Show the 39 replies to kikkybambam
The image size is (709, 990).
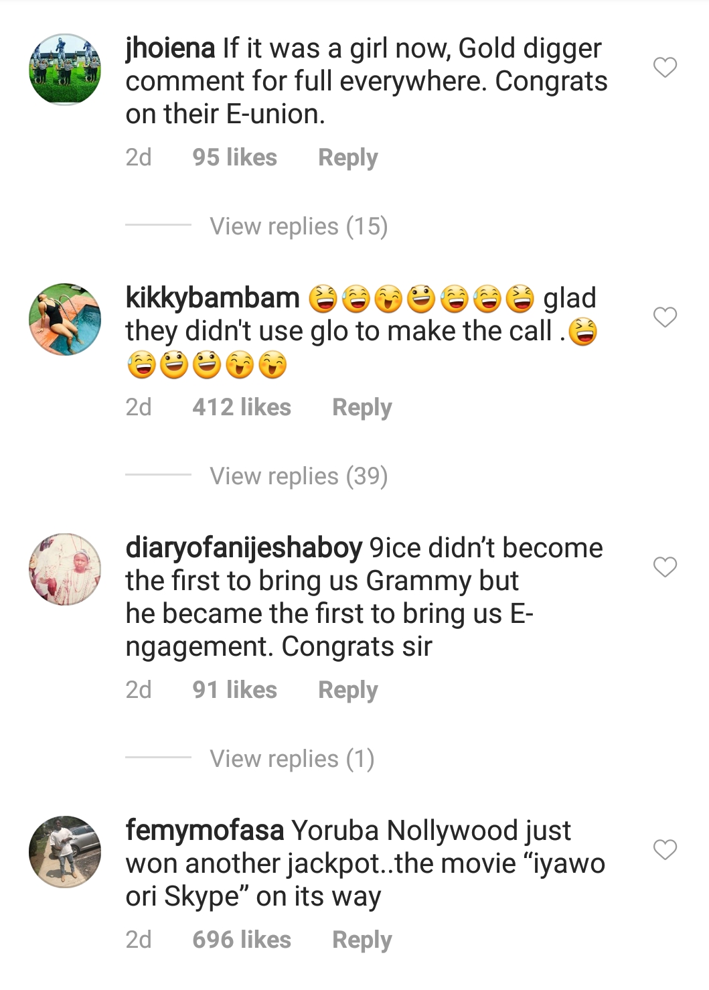(x=299, y=476)
